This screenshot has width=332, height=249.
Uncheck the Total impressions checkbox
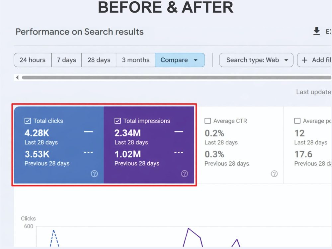point(118,121)
